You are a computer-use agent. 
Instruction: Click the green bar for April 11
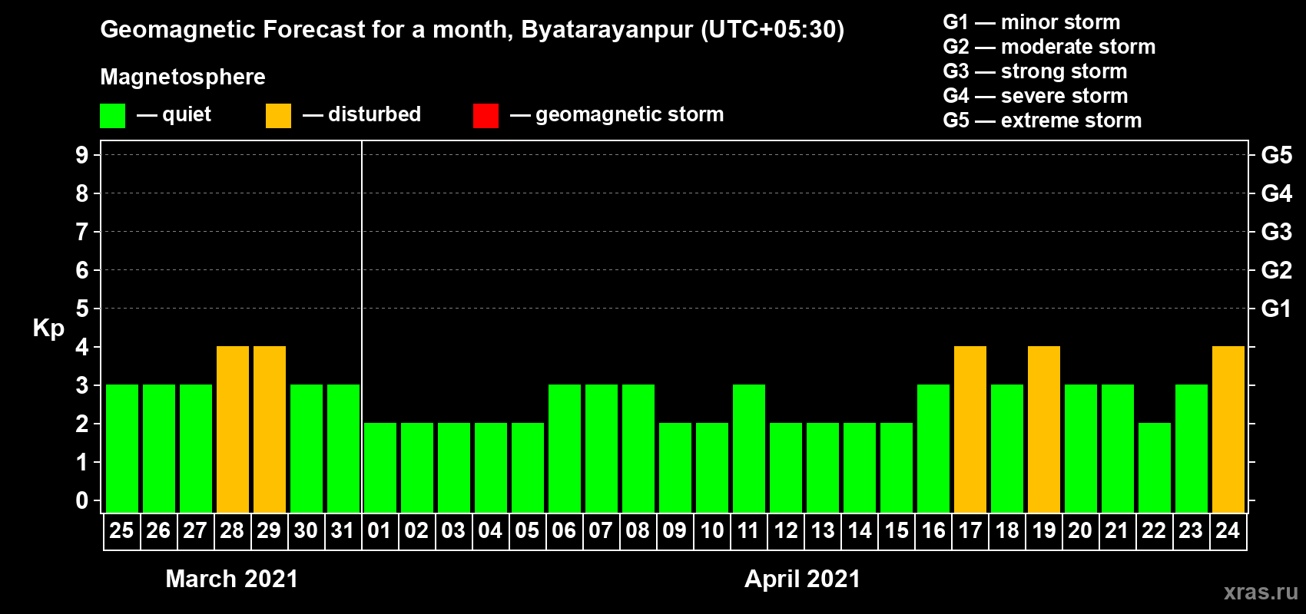pos(749,448)
